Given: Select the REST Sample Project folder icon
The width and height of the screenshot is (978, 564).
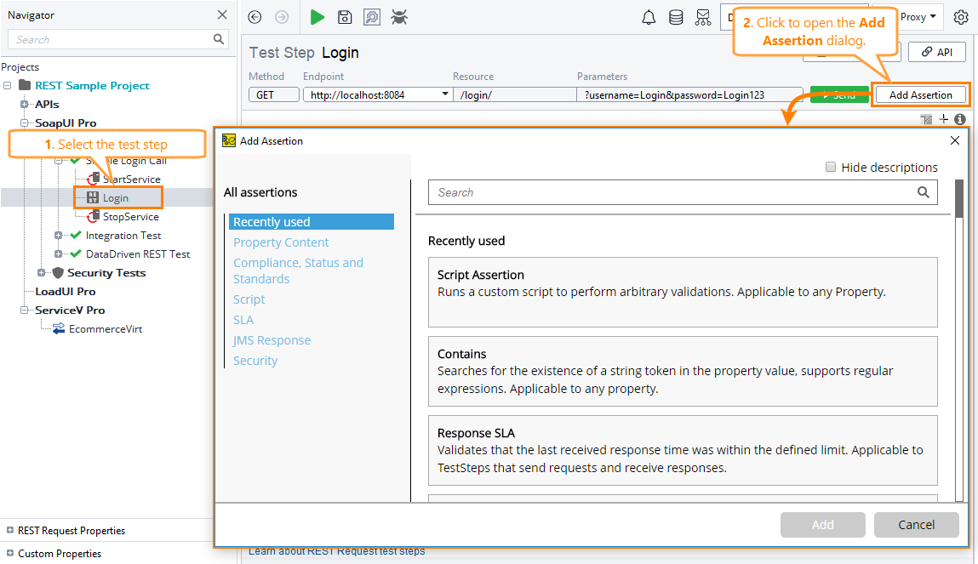Looking at the screenshot, I should click(25, 85).
